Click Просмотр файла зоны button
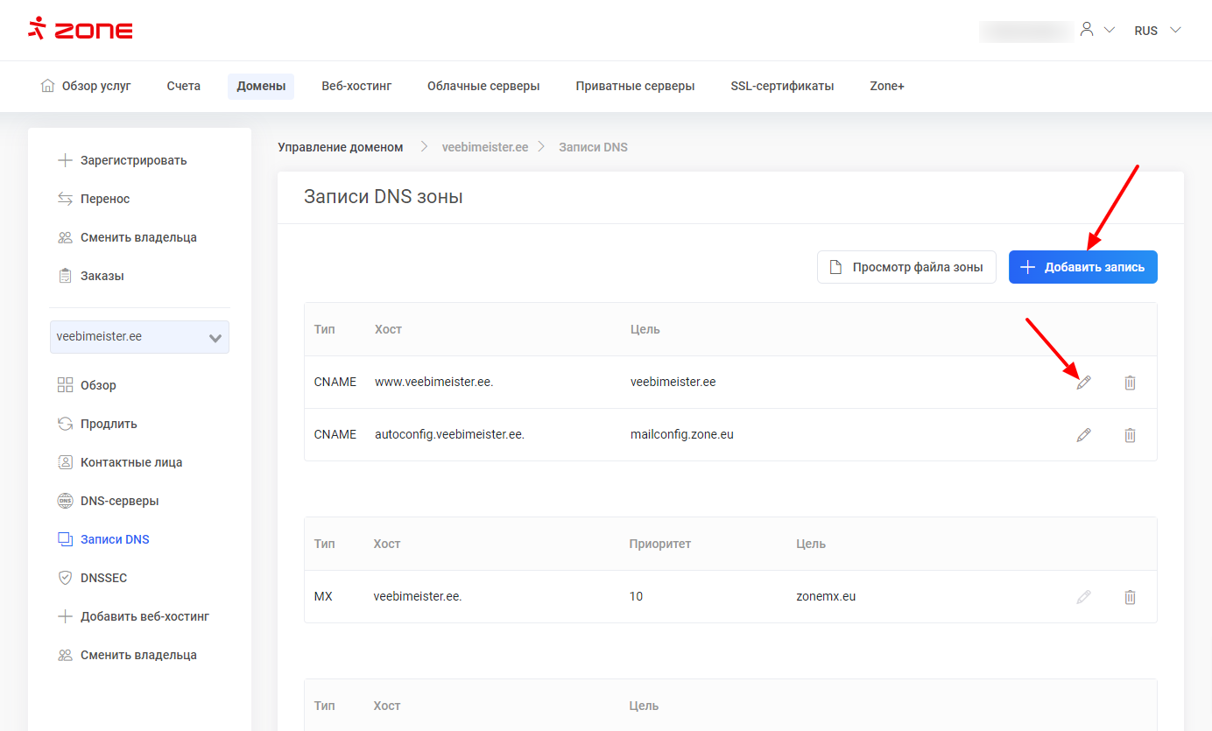Image resolution: width=1212 pixels, height=731 pixels. tap(906, 267)
